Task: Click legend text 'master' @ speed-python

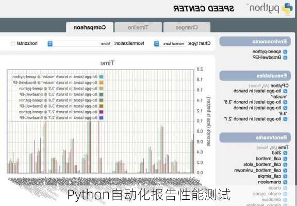Action: pos(55,77)
